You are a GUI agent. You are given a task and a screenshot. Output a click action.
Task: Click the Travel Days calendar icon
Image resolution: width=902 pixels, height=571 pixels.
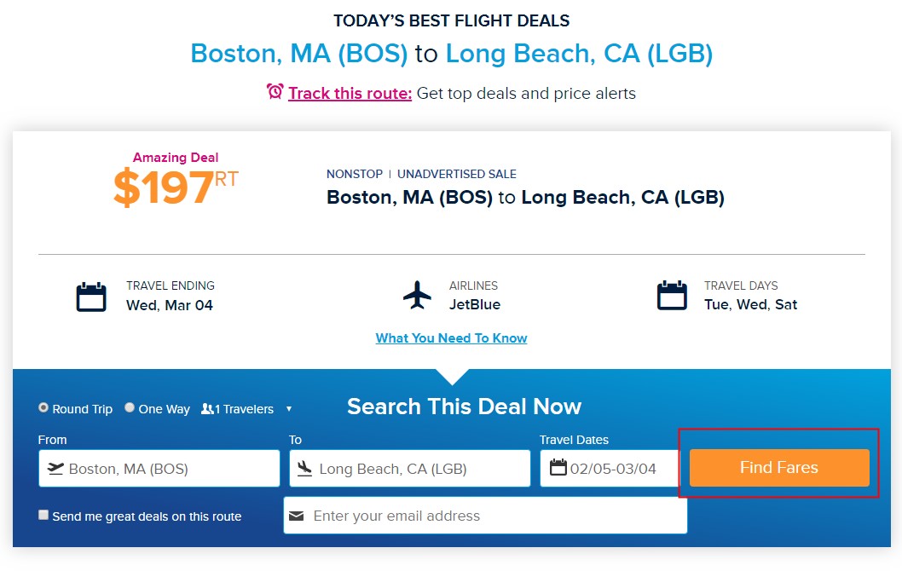click(x=672, y=296)
